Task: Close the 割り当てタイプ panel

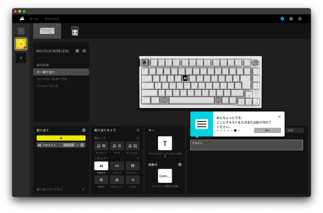Action: click(x=138, y=130)
